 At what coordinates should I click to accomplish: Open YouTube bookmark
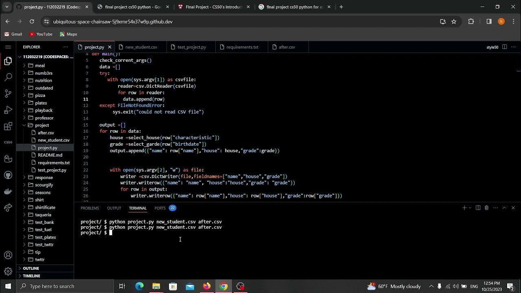click(x=41, y=34)
